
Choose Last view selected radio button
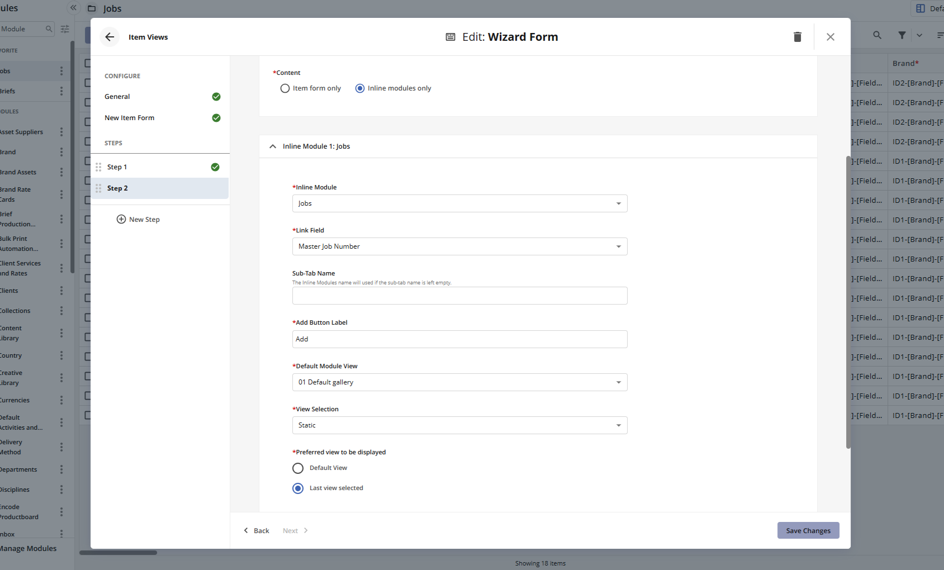point(298,488)
